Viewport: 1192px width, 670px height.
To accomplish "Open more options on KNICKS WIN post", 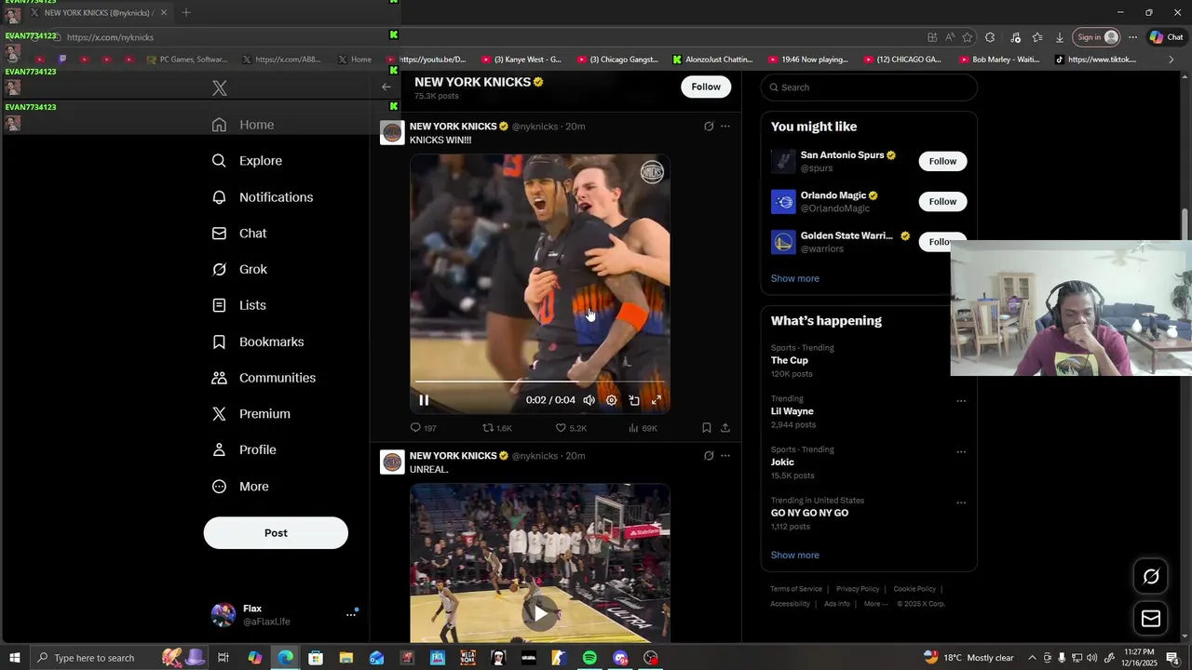I will coord(725,127).
